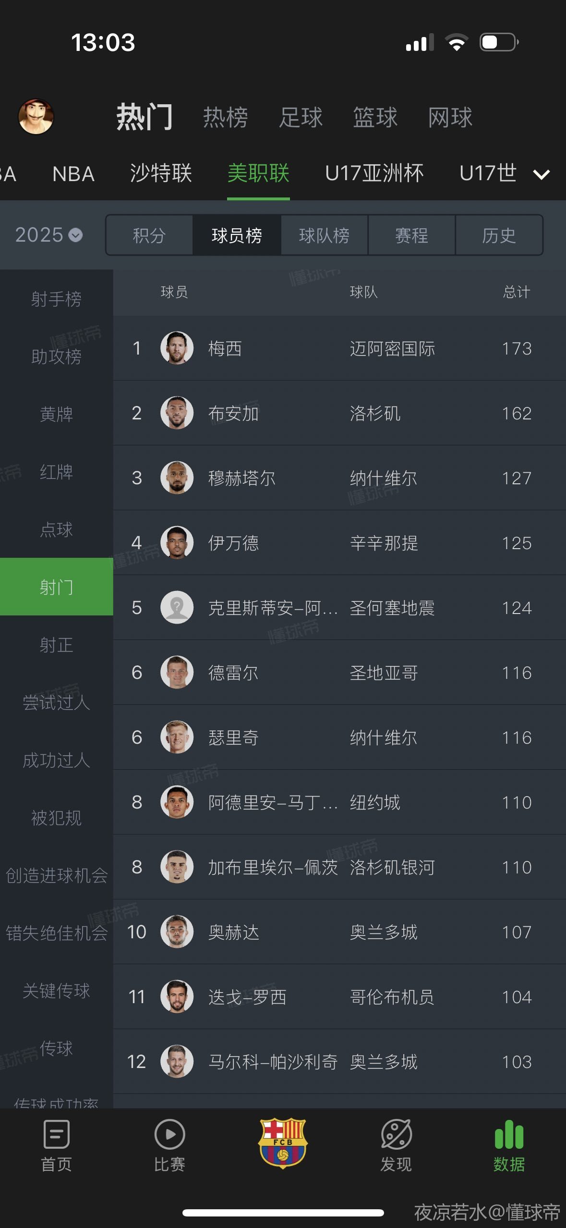
Task: Open 迈阿密国际 team link
Action: click(x=392, y=348)
